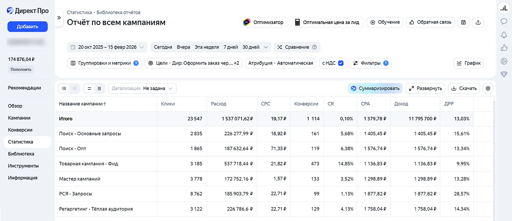This screenshot has height=221, width=512.
Task: Click the statistics bar-chart icon in right rail
Action: (504, 8)
